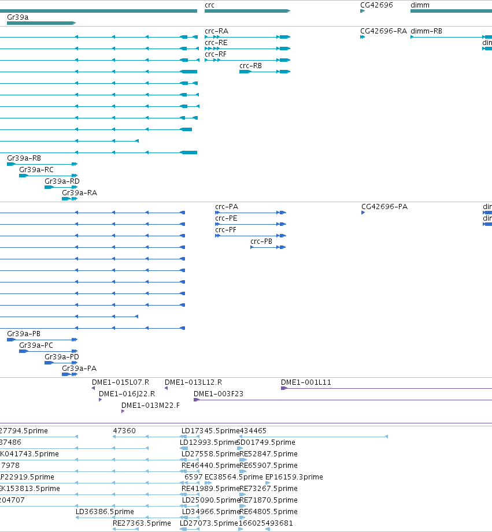Select protein Gr39a-PD
Image resolution: width=492 pixels, height=532 pixels.
(61, 363)
